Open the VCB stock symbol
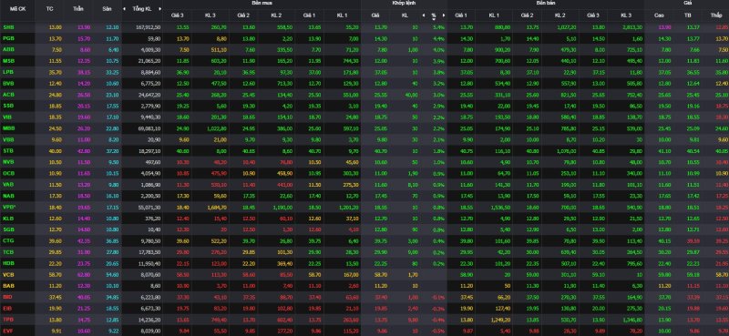The width and height of the screenshot is (729, 336). (8, 274)
